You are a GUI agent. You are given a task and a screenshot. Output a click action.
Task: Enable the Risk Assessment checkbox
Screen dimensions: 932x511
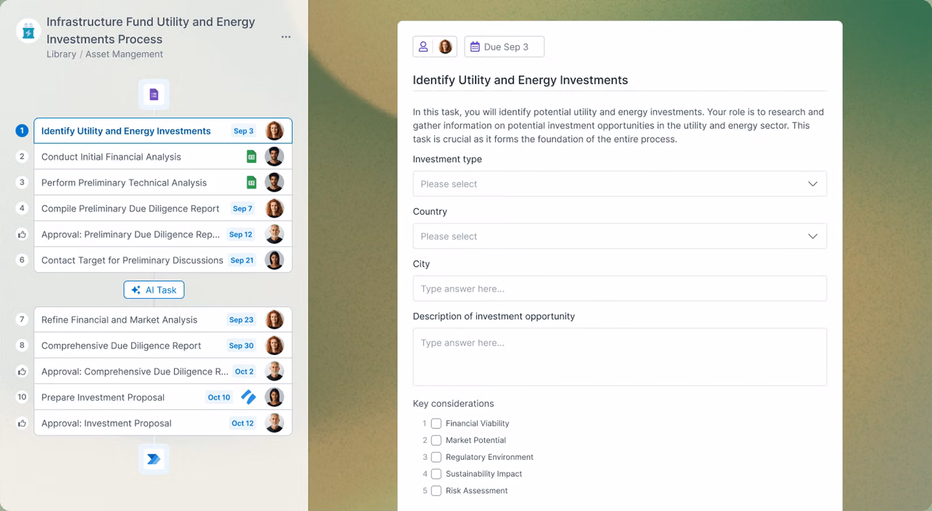coord(436,491)
